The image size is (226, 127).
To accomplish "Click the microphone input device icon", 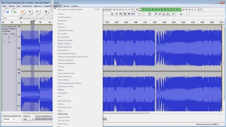I will click(x=21, y=18).
